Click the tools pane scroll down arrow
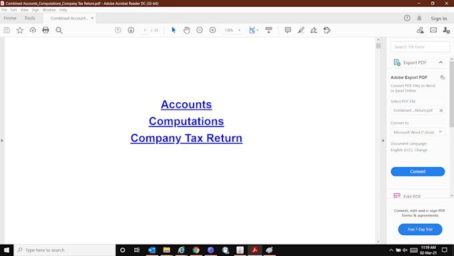The width and height of the screenshot is (454, 256). click(451, 195)
